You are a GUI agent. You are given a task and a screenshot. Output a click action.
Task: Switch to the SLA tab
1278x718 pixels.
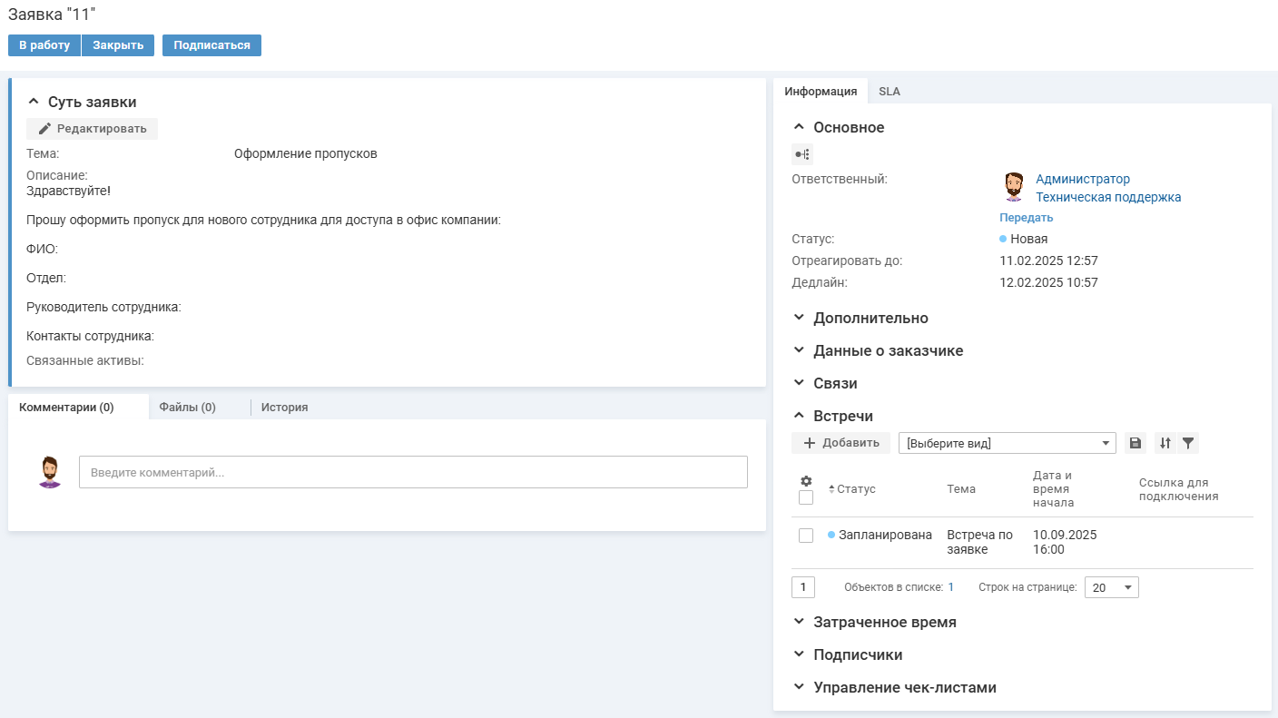[x=889, y=92]
